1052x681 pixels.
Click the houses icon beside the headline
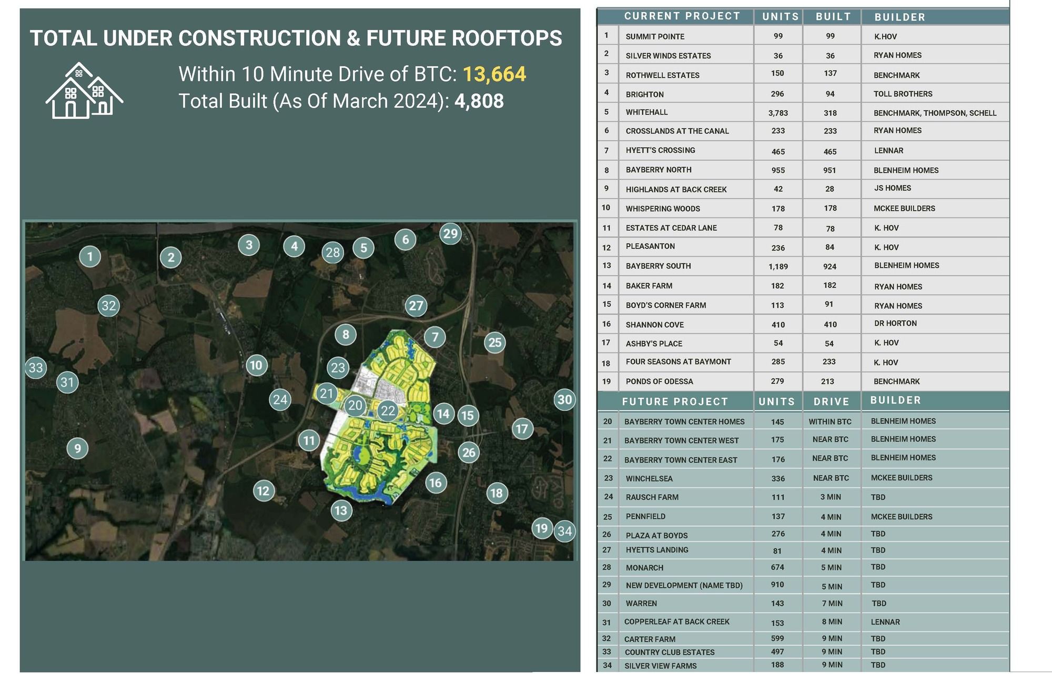point(84,91)
